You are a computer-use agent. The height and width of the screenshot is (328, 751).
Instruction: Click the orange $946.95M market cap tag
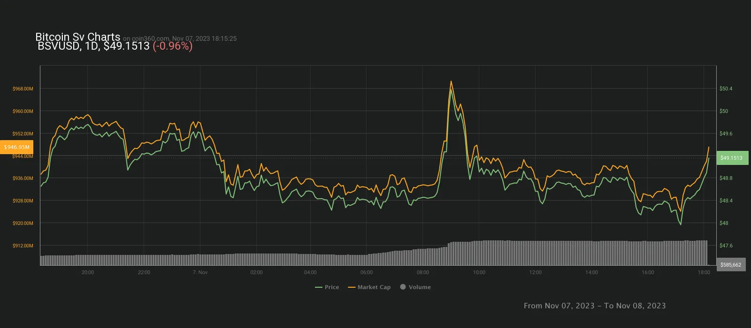[17, 147]
